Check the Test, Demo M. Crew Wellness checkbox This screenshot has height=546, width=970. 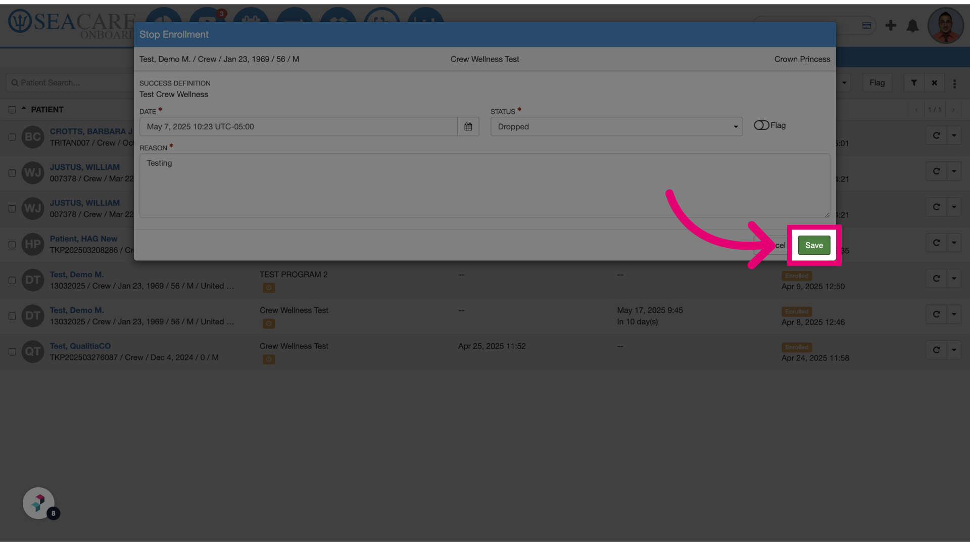point(12,316)
